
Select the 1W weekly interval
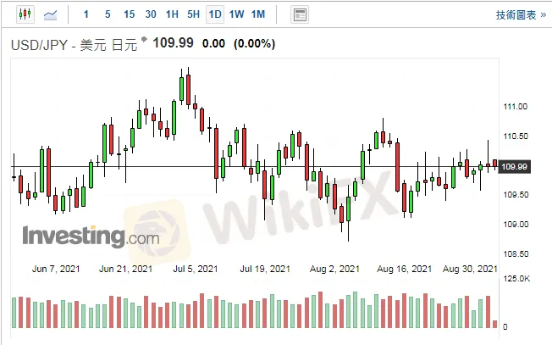pos(237,14)
